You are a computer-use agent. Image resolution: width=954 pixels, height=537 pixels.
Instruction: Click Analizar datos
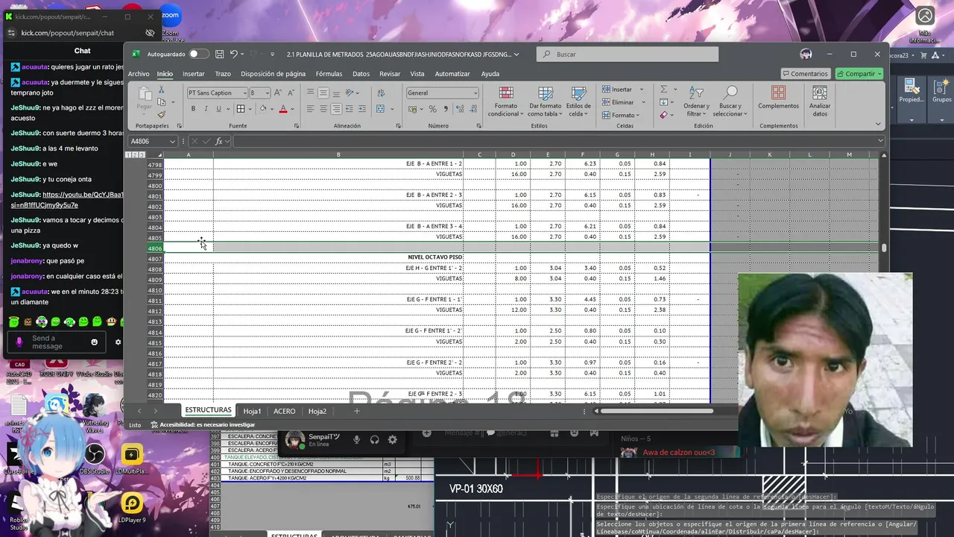coord(820,101)
